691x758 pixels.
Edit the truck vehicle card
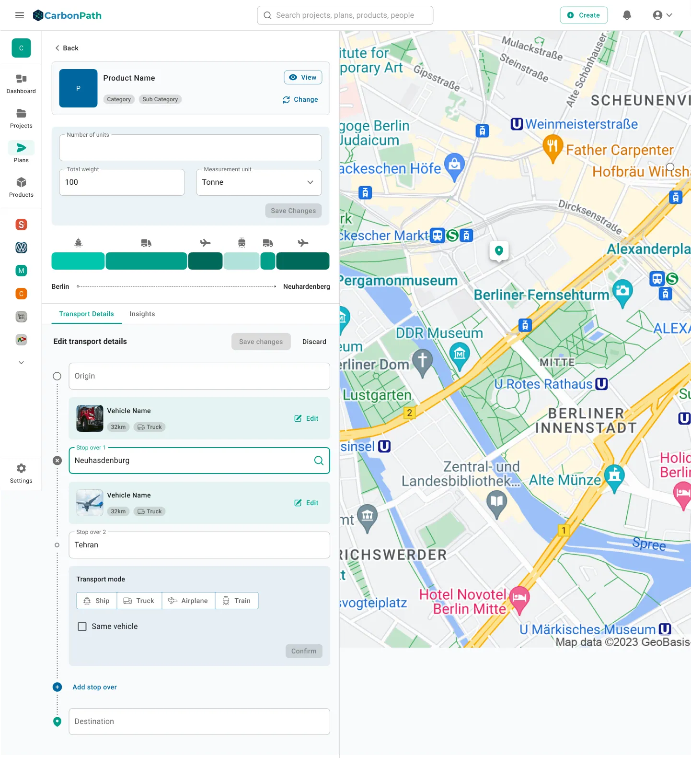(306, 418)
